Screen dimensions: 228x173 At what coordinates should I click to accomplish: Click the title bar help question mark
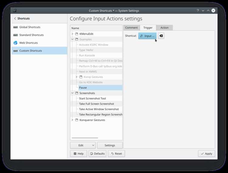point(198,11)
